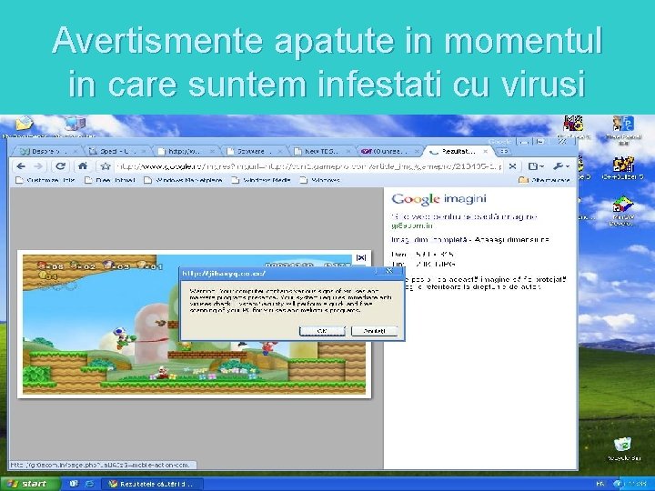
Task: Click the address bar URL field
Action: tap(308, 166)
